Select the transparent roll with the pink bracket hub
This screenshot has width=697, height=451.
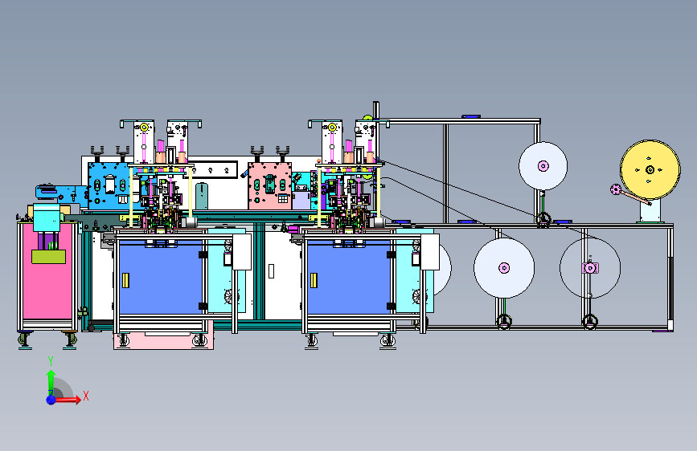(x=590, y=268)
